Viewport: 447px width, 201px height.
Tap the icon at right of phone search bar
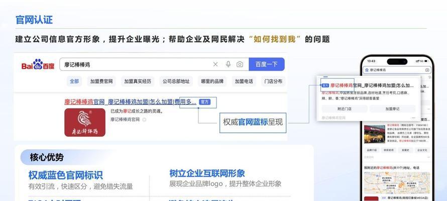[427, 70]
